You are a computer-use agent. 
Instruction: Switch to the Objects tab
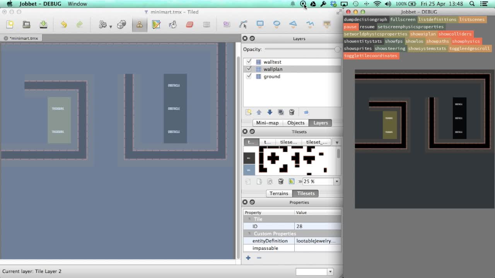(295, 122)
